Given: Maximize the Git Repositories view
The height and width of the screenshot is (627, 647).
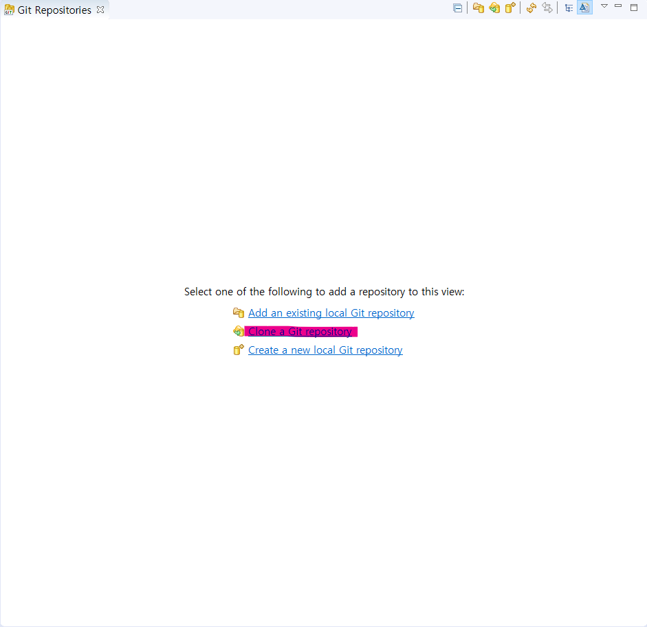Looking at the screenshot, I should [x=634, y=7].
